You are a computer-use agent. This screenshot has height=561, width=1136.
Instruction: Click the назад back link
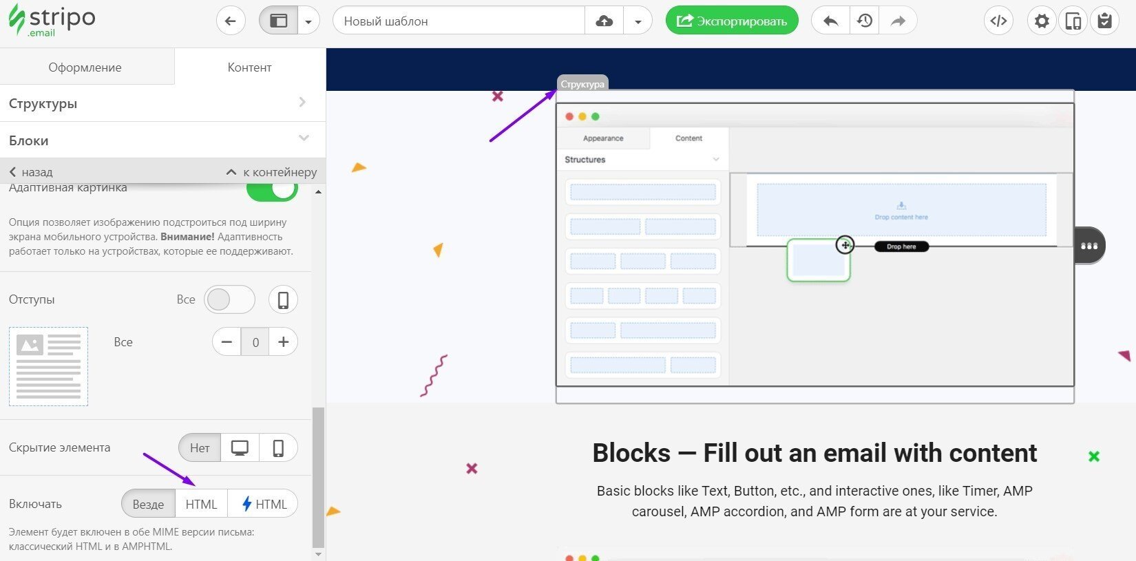pos(31,172)
